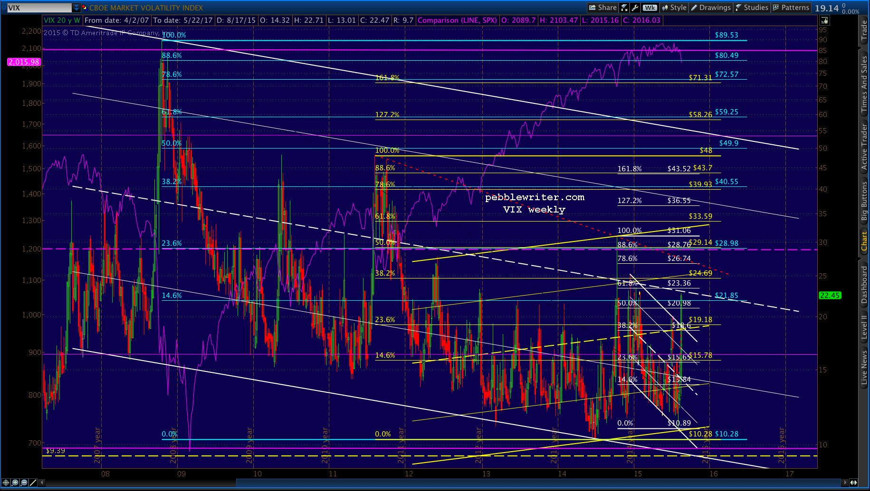Click the horizontal time scrollbar track
This screenshot has width=870, height=491.
pyautogui.click(x=428, y=482)
